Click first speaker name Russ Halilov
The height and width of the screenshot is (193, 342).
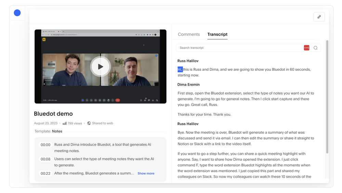[x=188, y=61]
